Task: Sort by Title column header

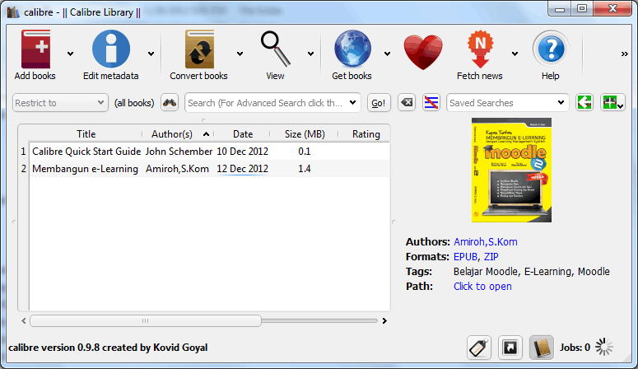Action: 86,134
